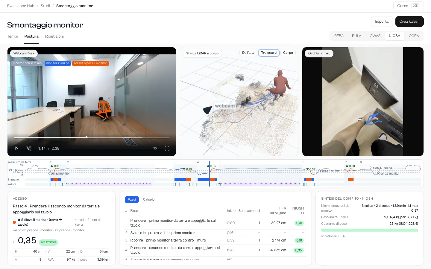Image resolution: width=431 pixels, height=269 pixels.
Task: Switch to the Ripetizioni tab
Action: point(54,36)
